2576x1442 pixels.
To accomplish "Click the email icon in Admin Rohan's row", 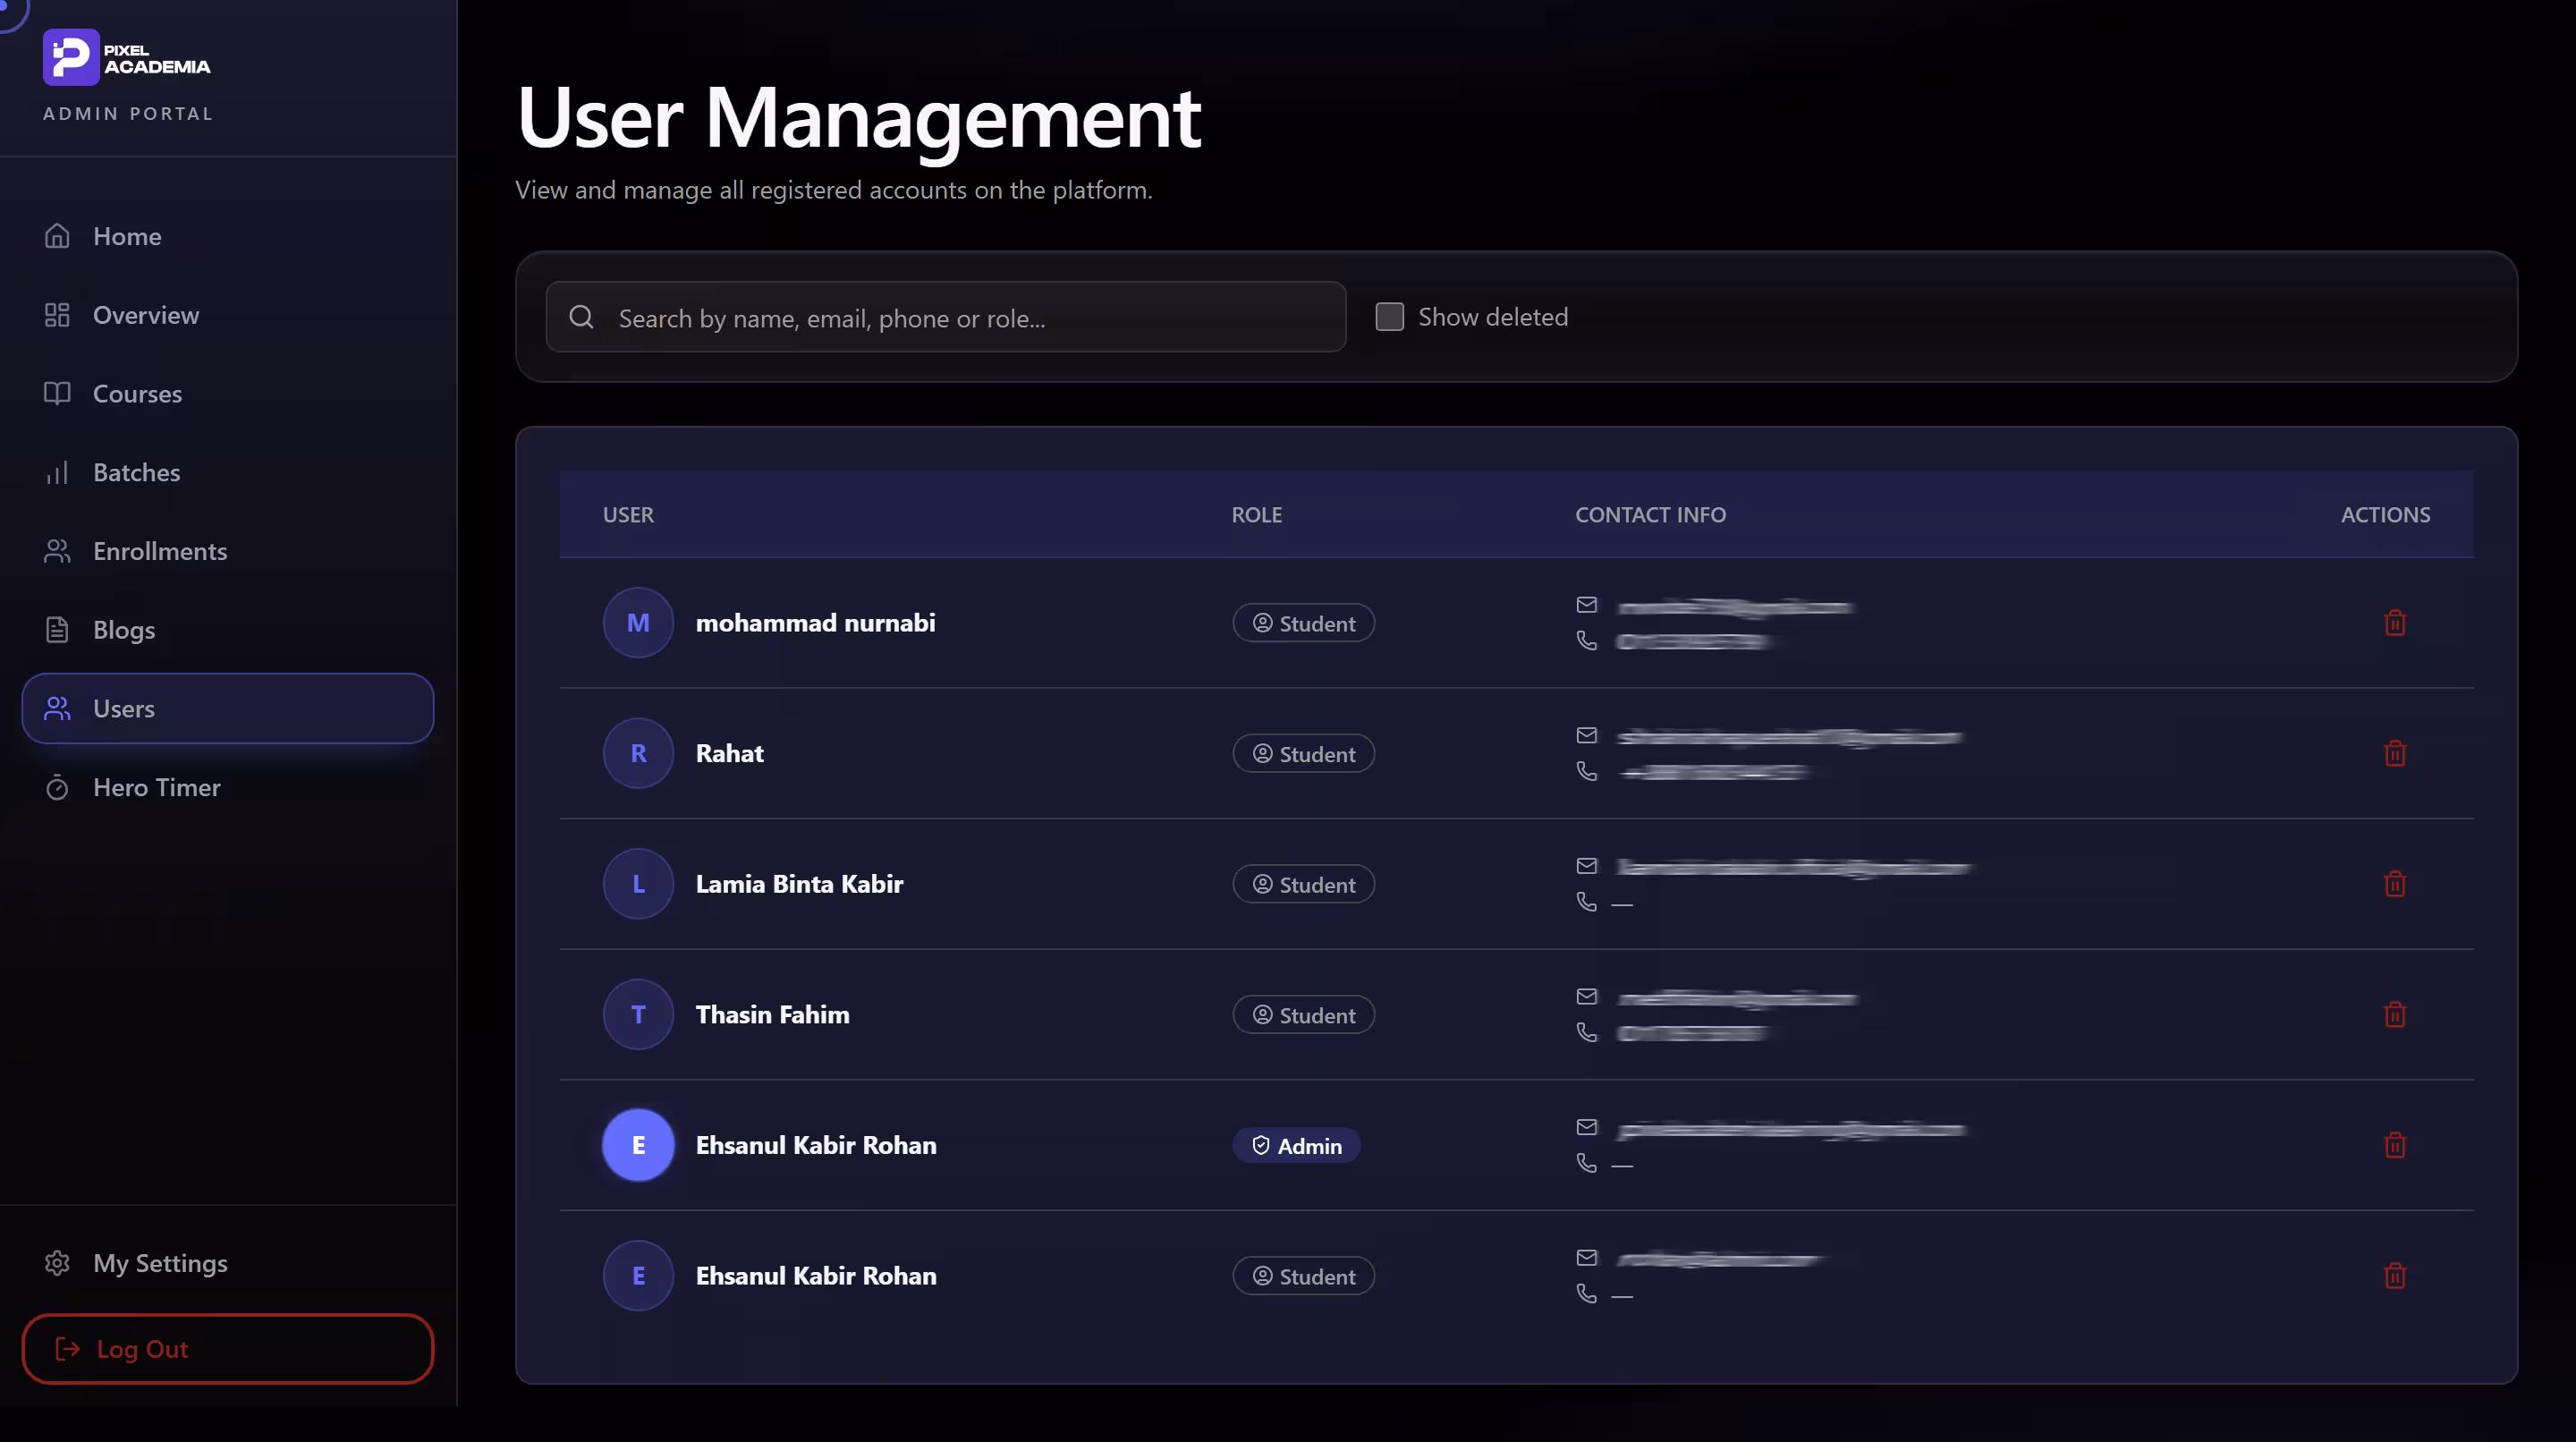I will pyautogui.click(x=1587, y=1127).
